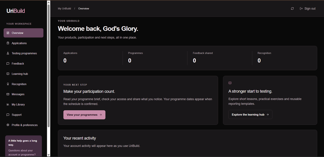Click the Overview breadcrumb text

click(84, 8)
